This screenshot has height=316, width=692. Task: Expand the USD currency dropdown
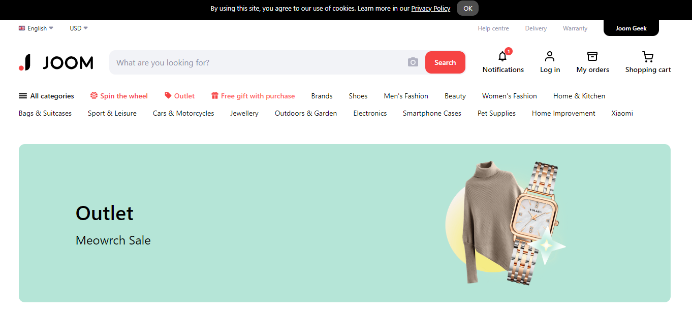tap(79, 28)
